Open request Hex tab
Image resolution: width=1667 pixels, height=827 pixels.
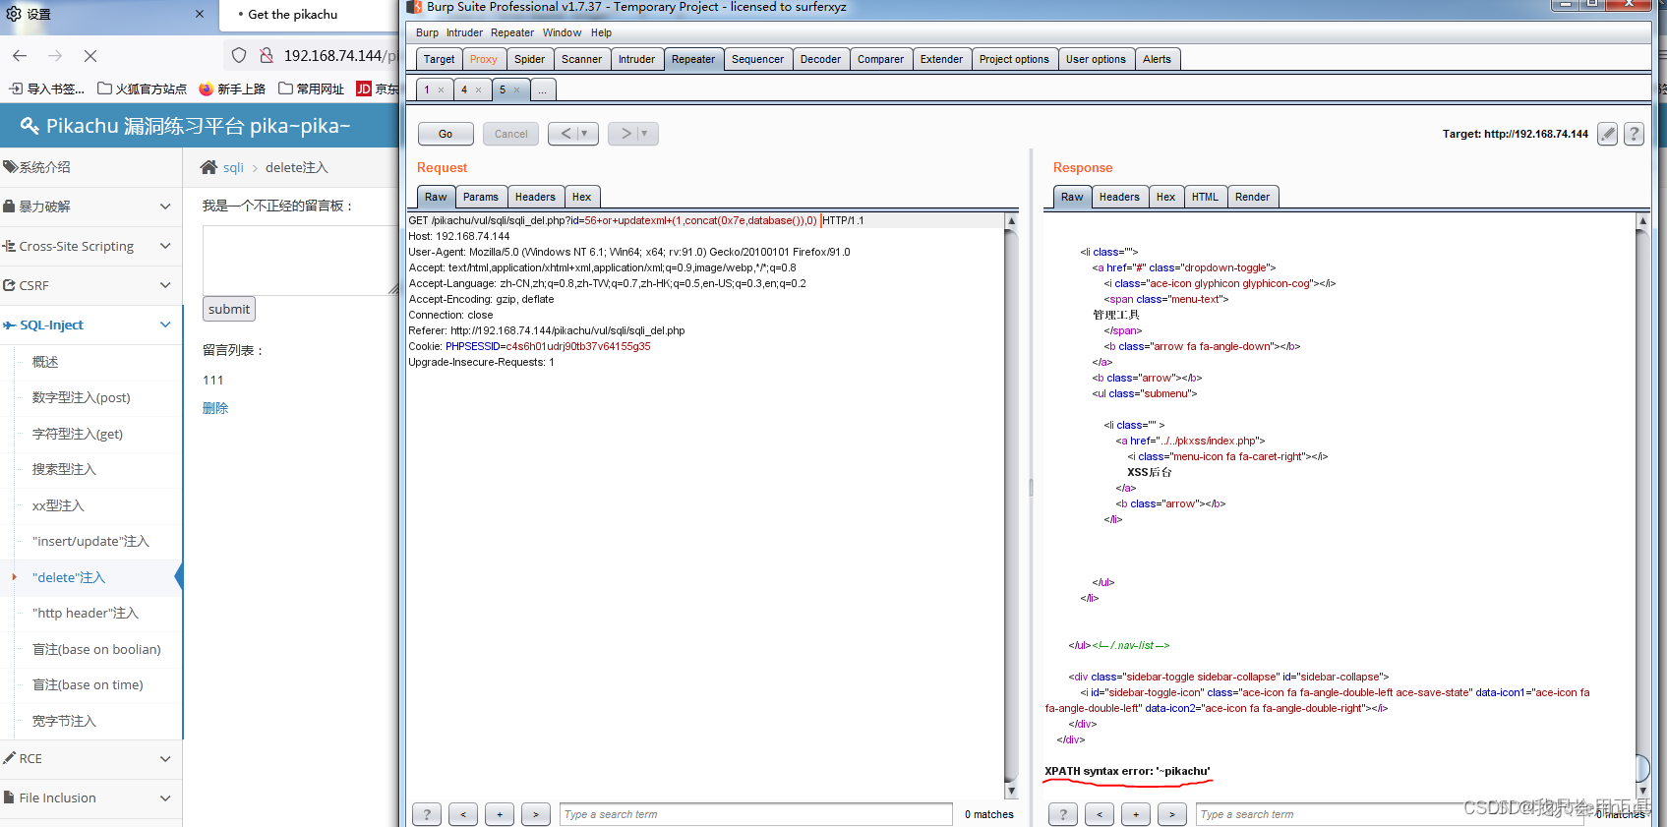581,197
